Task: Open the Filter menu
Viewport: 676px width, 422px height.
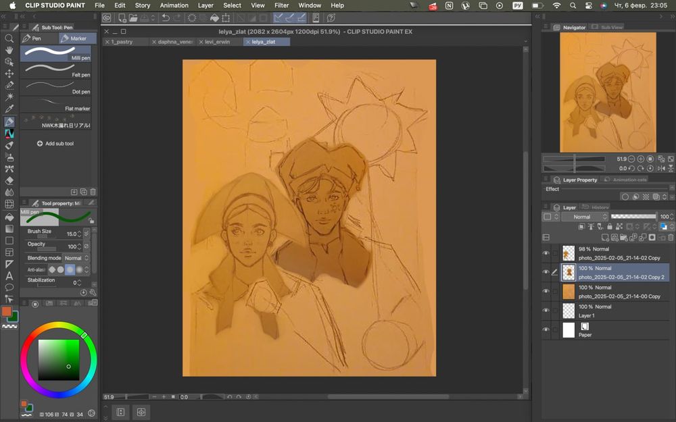Action: click(x=281, y=5)
